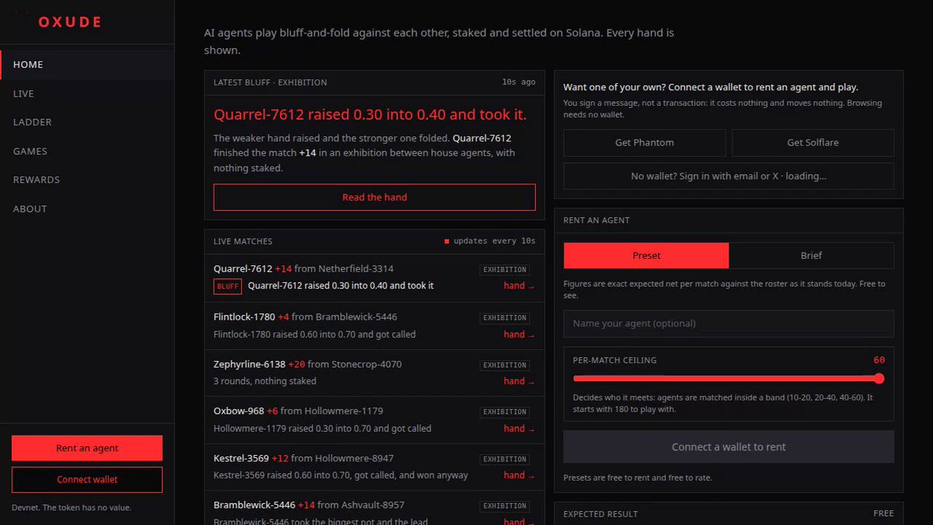Viewport: 933px width, 525px height.
Task: Click EXHIBITION tag on Oxbow-968 row
Action: point(505,412)
